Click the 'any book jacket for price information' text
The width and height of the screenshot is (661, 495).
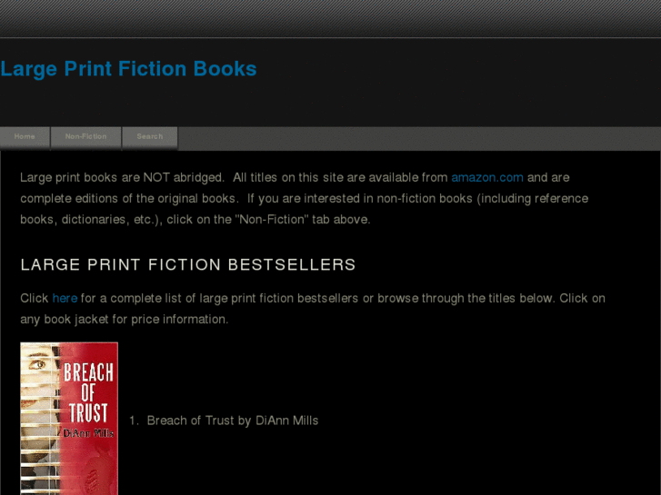point(125,320)
